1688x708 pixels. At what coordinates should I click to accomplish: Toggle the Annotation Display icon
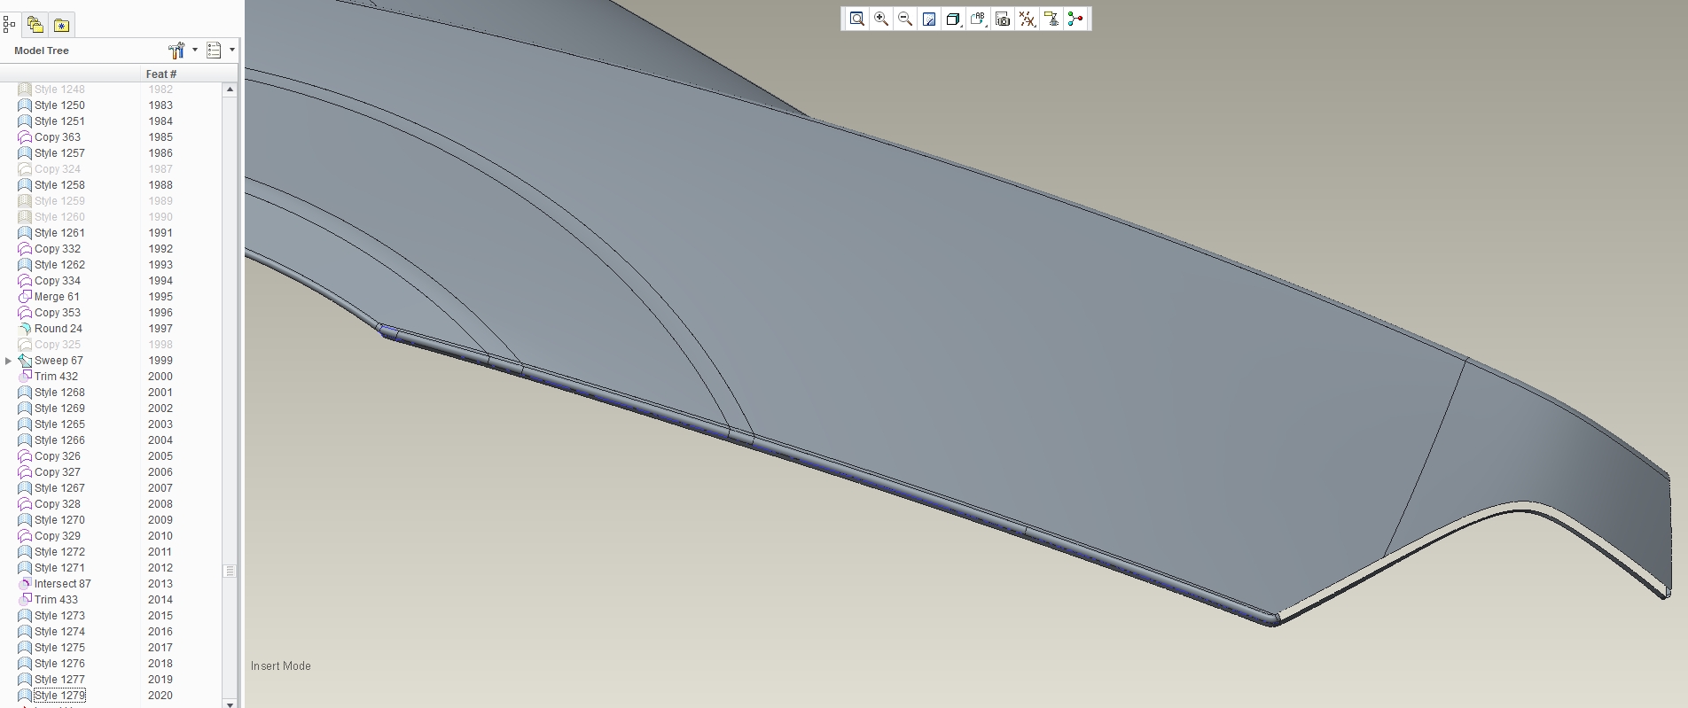coord(1051,19)
